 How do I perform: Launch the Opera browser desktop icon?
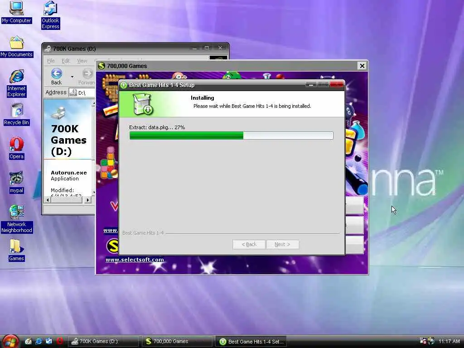(16, 148)
